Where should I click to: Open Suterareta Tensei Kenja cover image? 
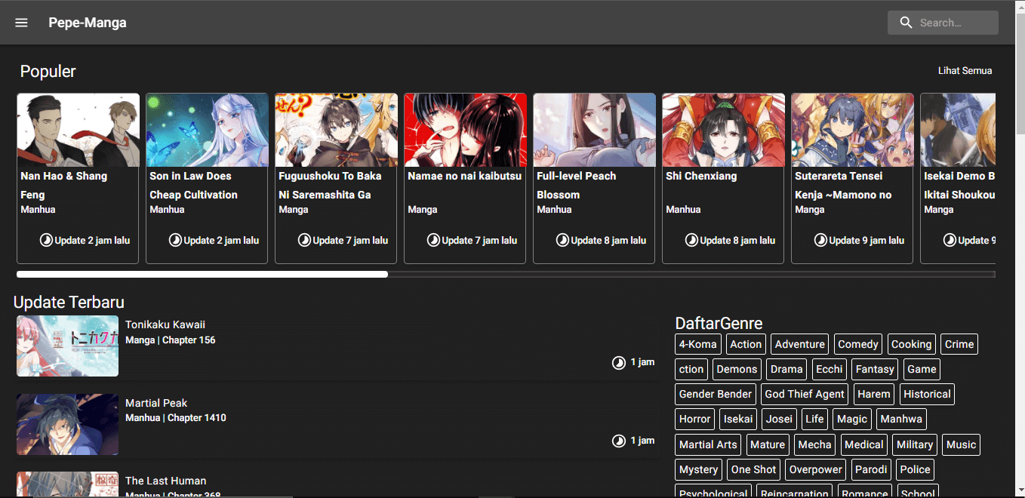point(852,130)
